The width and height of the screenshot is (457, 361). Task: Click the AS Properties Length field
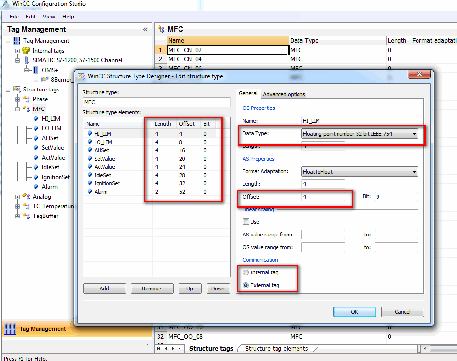[323, 184]
